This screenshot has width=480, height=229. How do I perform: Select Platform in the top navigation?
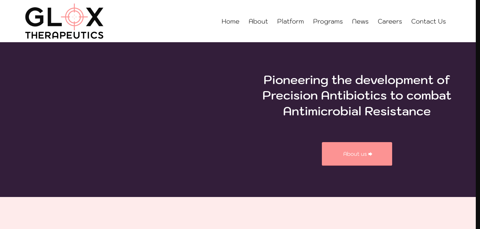tap(290, 21)
